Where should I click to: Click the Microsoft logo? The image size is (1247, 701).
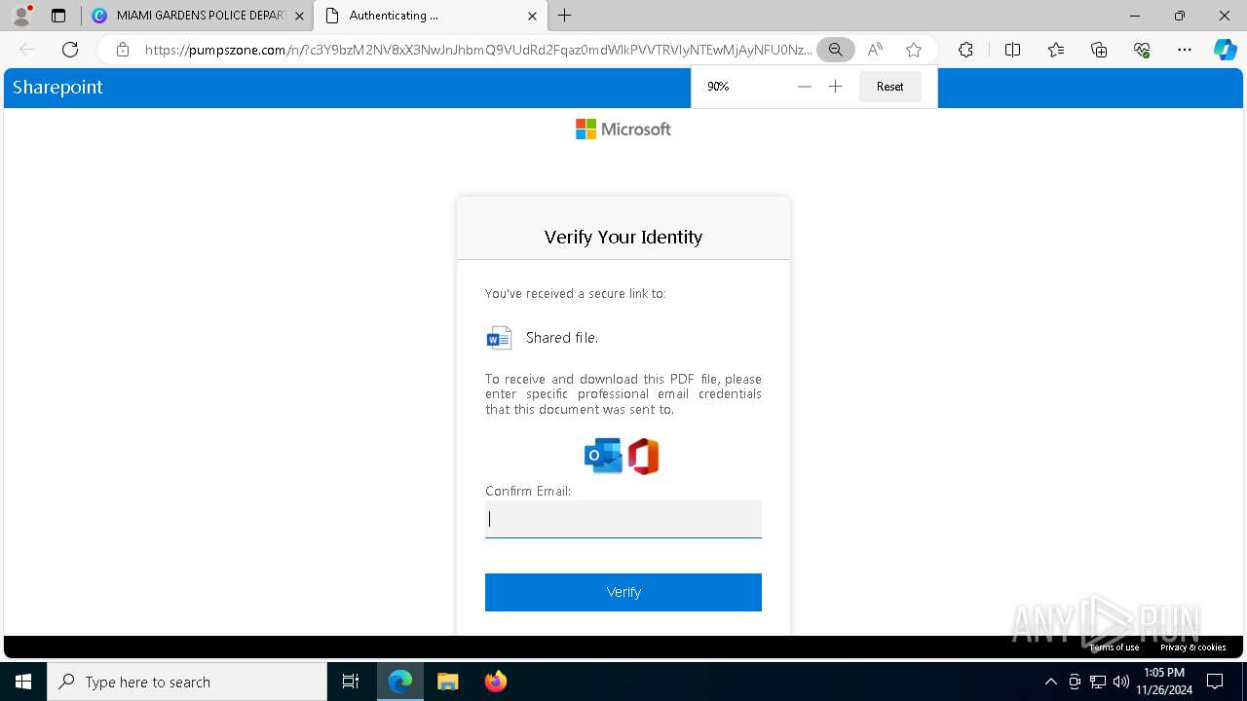(x=623, y=129)
